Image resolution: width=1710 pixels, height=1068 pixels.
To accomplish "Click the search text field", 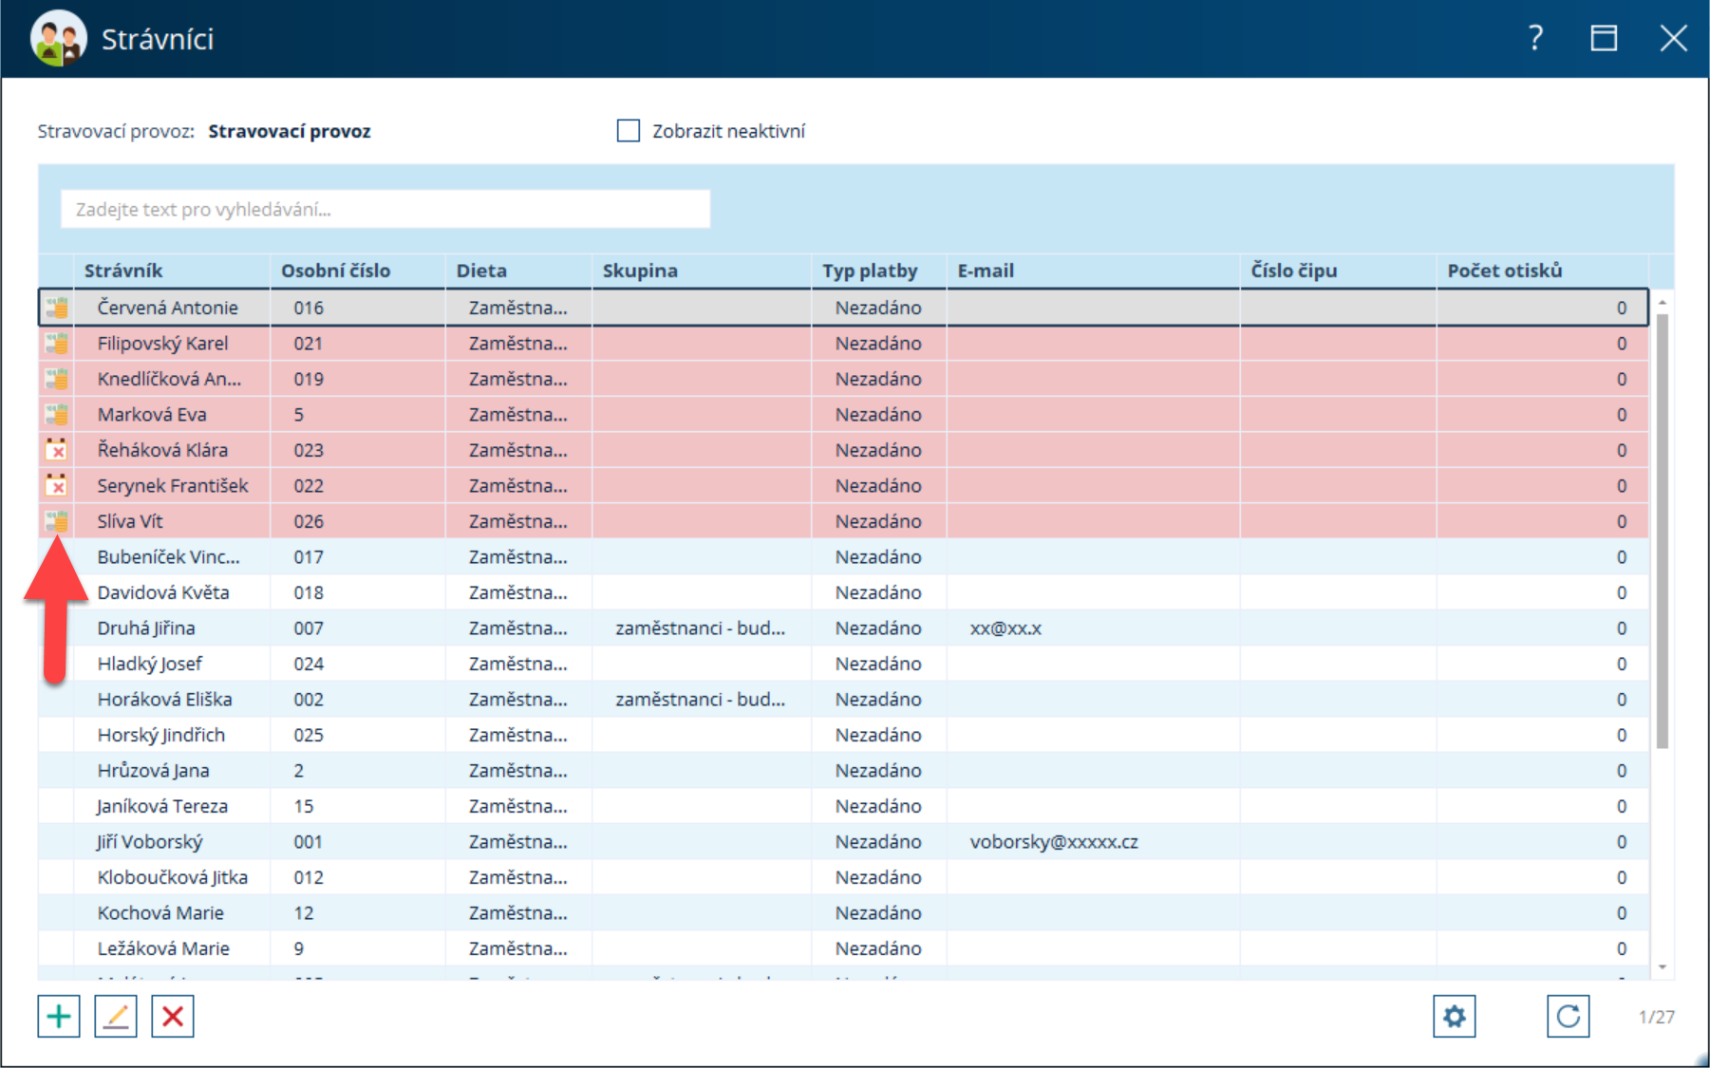I will click(x=385, y=209).
